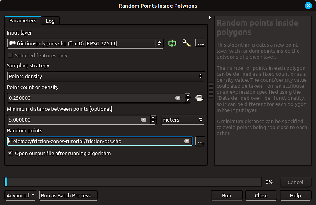Click the Close button
This screenshot has width=316, height=205.
[x=261, y=195]
